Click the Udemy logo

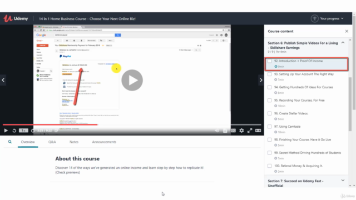tap(16, 18)
